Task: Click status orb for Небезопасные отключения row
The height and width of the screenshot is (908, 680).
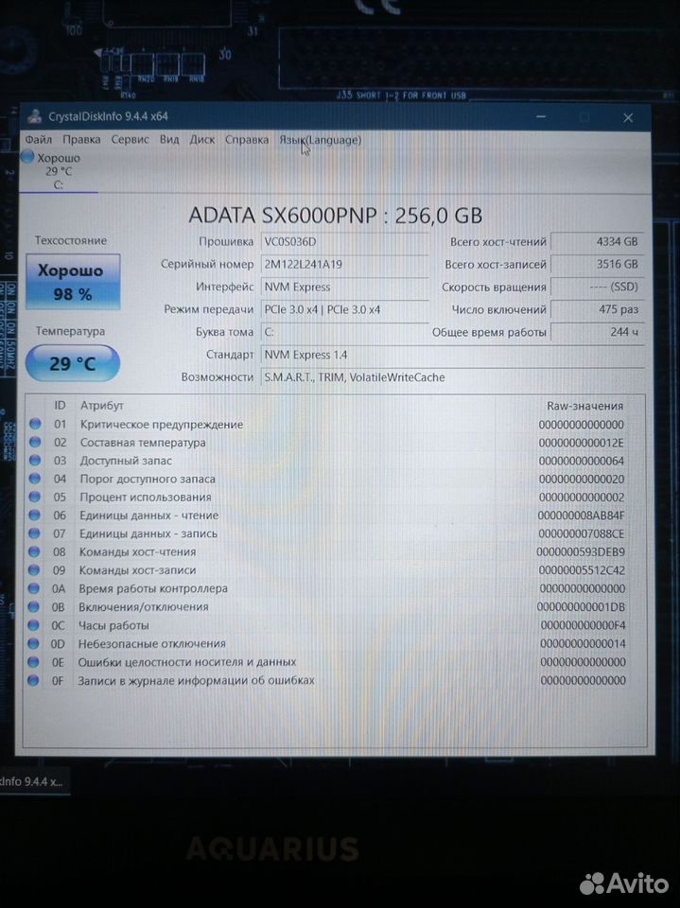Action: 36,643
